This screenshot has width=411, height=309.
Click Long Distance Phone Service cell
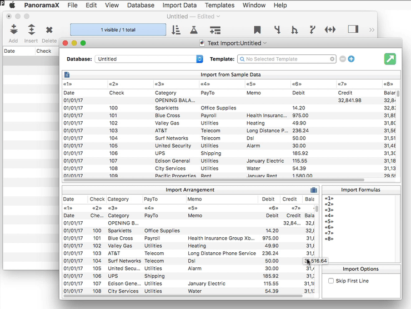click(x=222, y=253)
